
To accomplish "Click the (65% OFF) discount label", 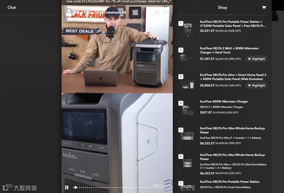I will [x=232, y=112].
